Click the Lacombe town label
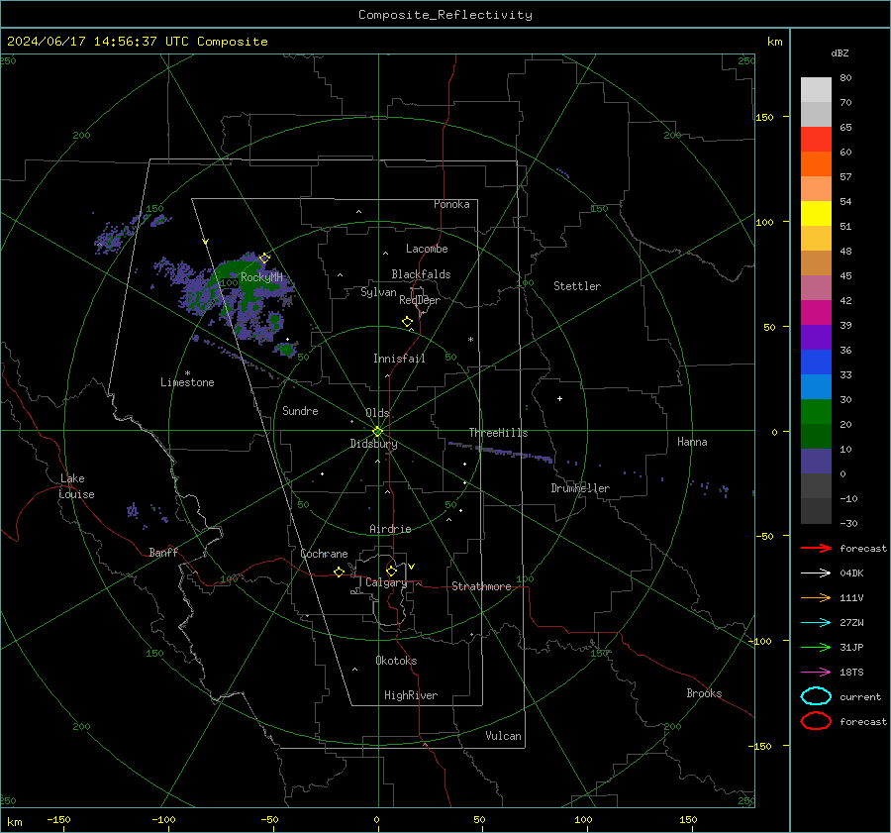The height and width of the screenshot is (833, 891). [x=427, y=249]
